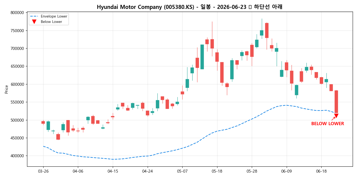Click the large red final candle on the far right

tap(336, 102)
